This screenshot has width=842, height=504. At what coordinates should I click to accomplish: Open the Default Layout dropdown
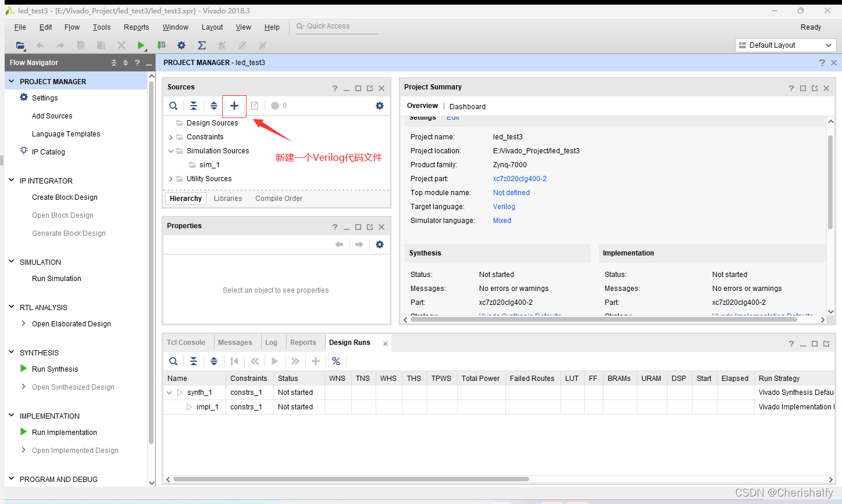pos(786,45)
